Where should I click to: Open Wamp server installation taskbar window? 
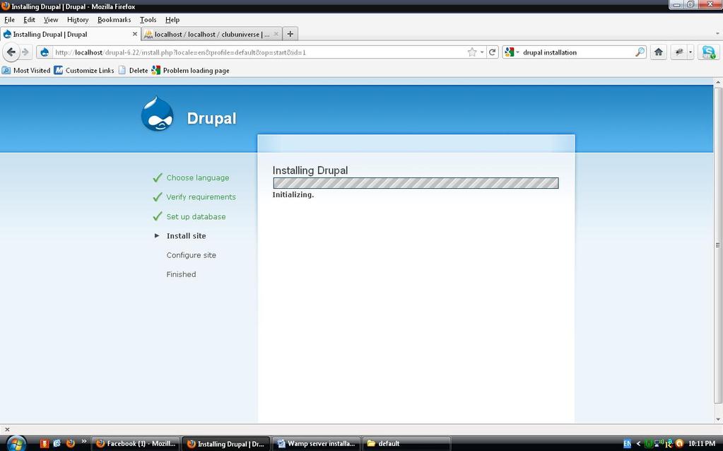pos(316,444)
